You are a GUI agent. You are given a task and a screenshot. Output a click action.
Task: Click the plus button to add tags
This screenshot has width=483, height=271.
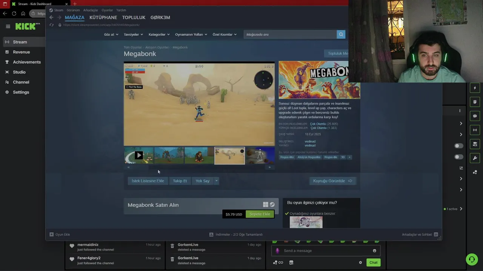coord(349,157)
